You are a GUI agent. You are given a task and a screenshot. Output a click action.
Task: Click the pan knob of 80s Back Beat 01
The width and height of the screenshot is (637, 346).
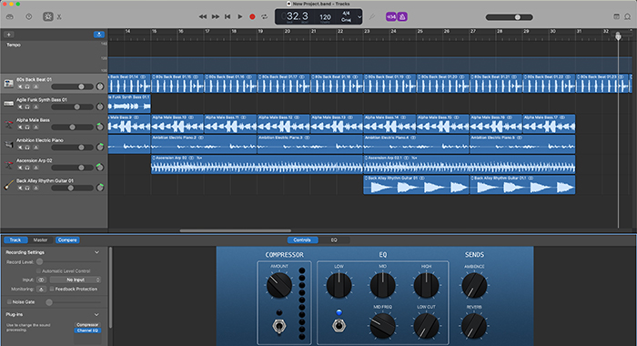coord(100,86)
